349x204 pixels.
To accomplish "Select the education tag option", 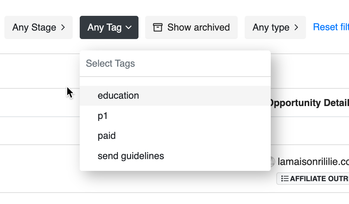I will tap(118, 96).
